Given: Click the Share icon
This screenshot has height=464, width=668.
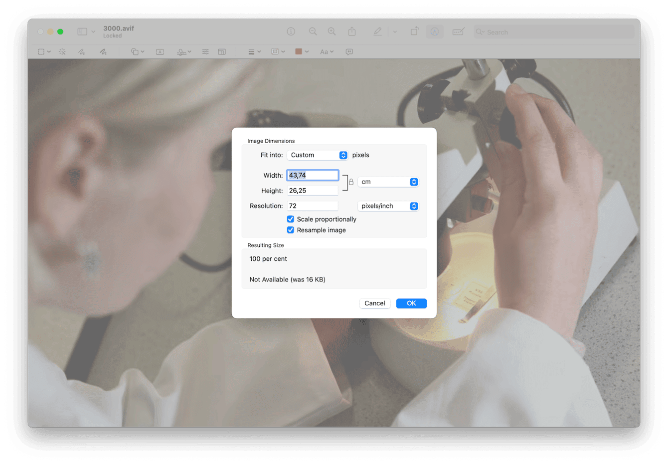Looking at the screenshot, I should (352, 31).
